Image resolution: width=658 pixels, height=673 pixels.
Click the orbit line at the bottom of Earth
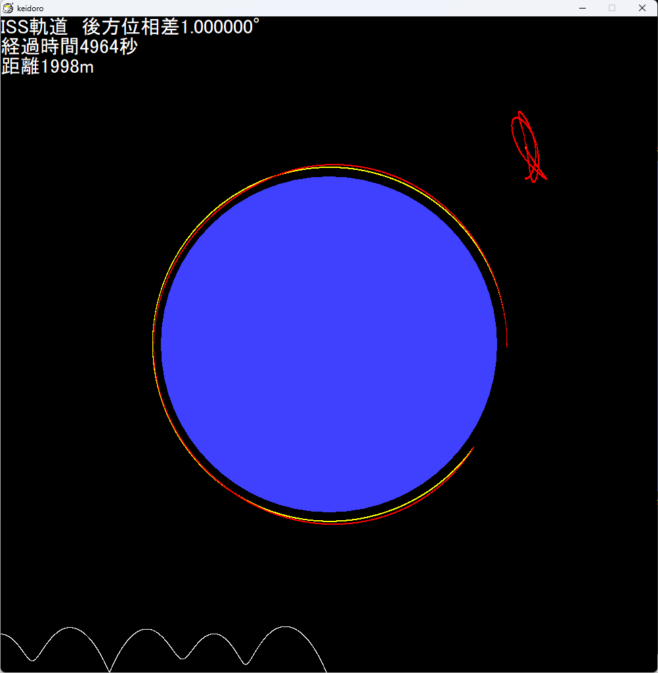point(329,522)
